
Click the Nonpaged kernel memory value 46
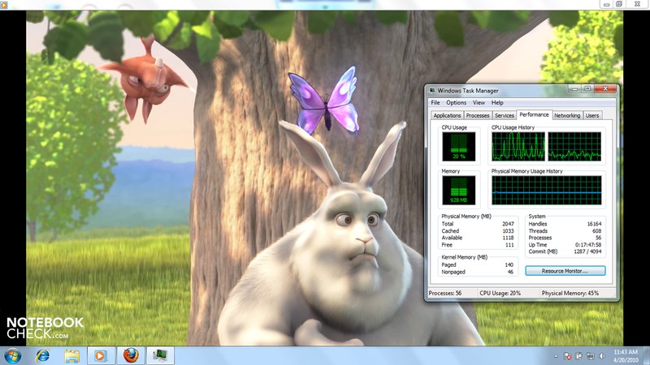[510, 272]
